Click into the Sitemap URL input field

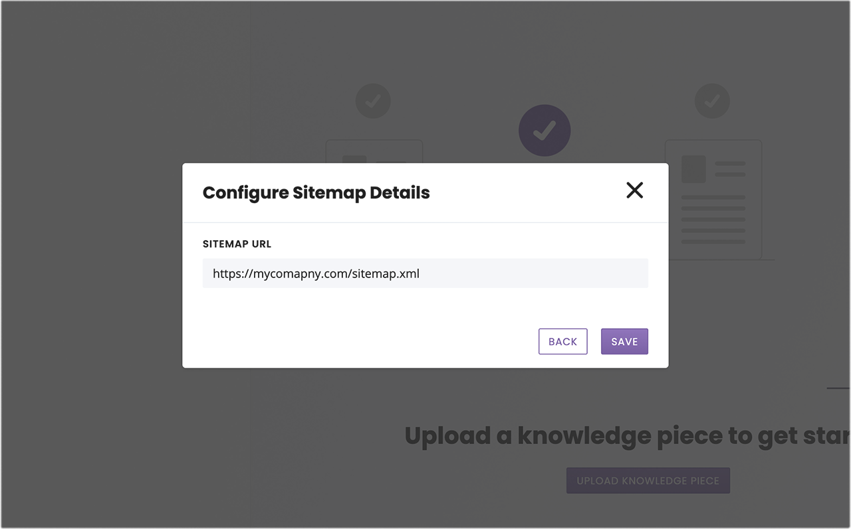(x=425, y=273)
